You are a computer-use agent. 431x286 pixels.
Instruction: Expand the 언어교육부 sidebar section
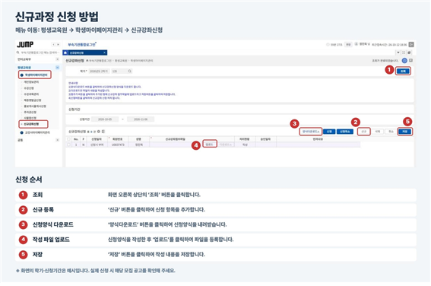coord(58,59)
